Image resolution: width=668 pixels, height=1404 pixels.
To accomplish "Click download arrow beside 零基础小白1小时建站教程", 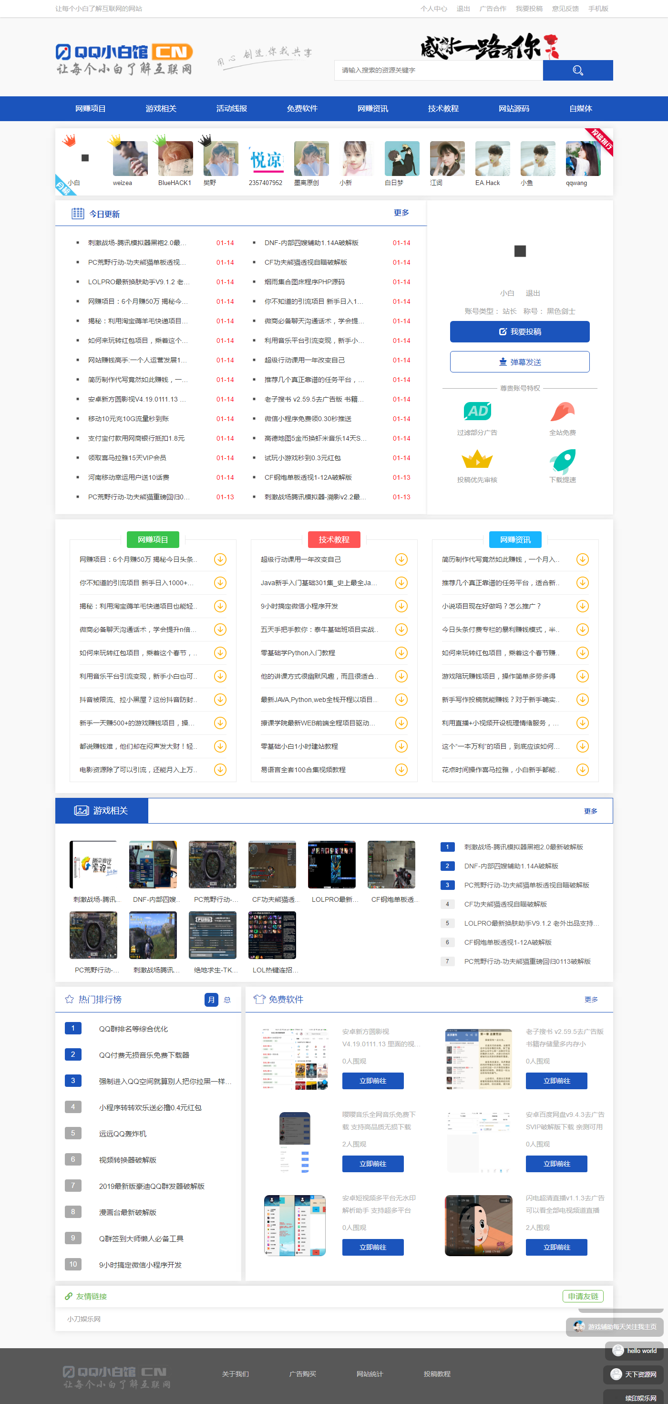I will click(401, 746).
